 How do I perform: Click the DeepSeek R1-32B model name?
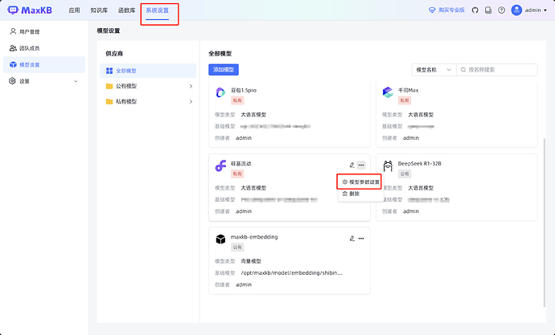419,164
